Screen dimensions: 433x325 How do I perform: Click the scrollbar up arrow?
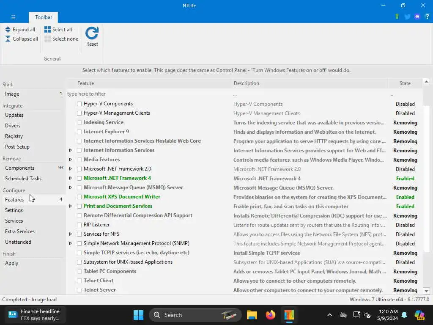[426, 82]
